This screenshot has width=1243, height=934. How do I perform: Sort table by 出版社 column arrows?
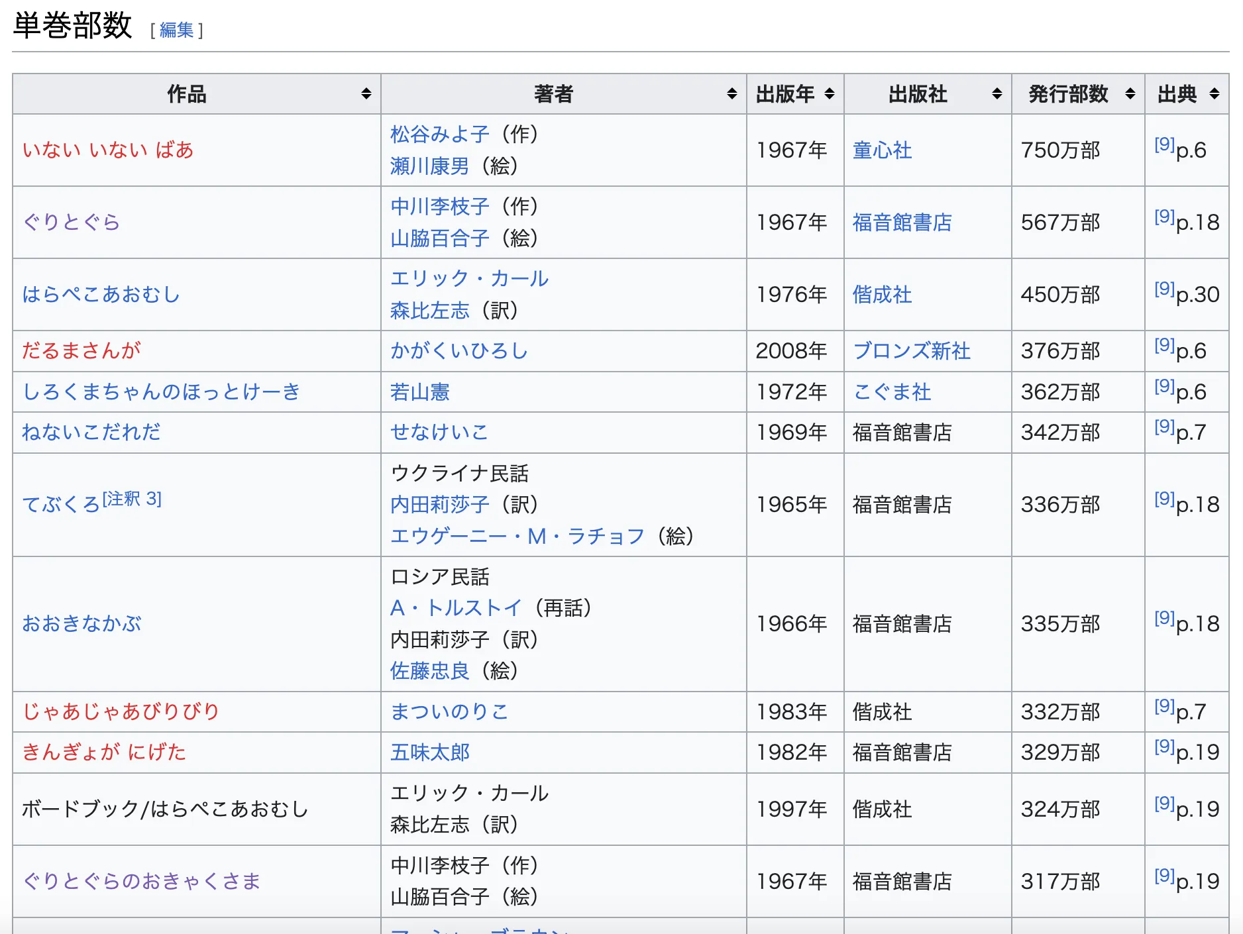click(997, 94)
